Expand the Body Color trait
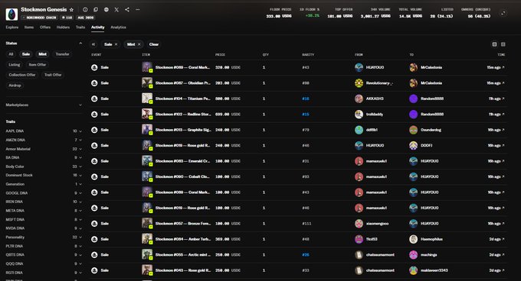The image size is (521, 281). tap(43, 166)
